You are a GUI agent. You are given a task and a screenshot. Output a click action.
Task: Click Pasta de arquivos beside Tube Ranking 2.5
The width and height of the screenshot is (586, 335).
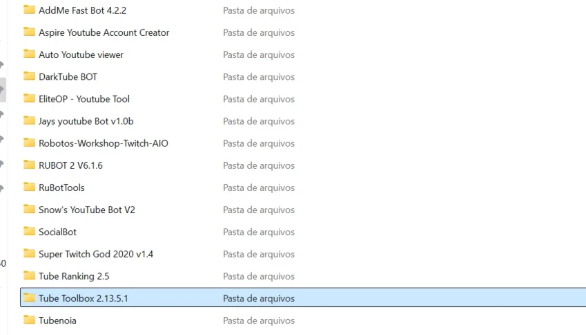tap(259, 276)
